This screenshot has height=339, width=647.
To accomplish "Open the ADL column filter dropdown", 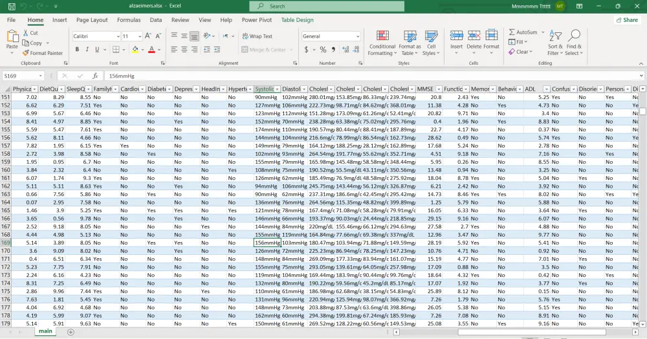I will [x=546, y=89].
